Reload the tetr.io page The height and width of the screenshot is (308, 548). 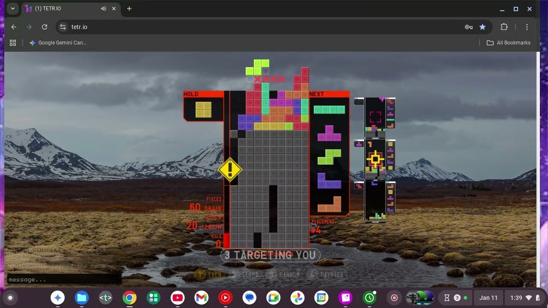coord(45,27)
